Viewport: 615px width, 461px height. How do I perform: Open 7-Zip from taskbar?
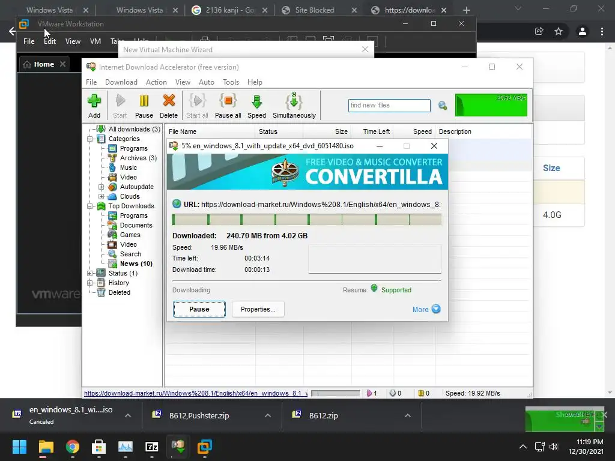coord(152,447)
